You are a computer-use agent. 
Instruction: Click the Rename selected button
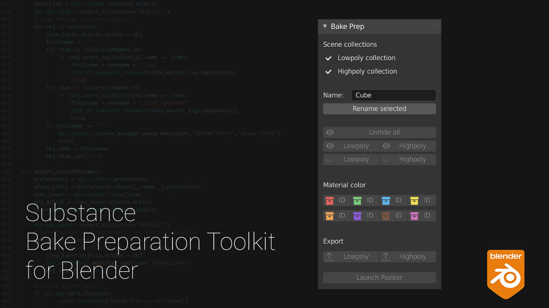[x=379, y=109]
